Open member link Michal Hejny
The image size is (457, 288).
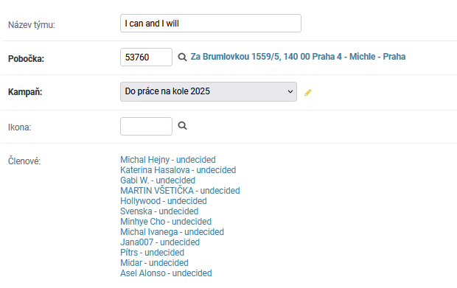pos(168,160)
